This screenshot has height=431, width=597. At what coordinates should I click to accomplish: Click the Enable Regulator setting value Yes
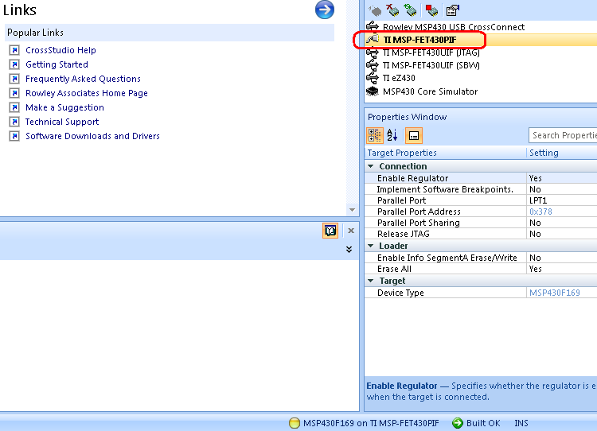click(x=536, y=178)
